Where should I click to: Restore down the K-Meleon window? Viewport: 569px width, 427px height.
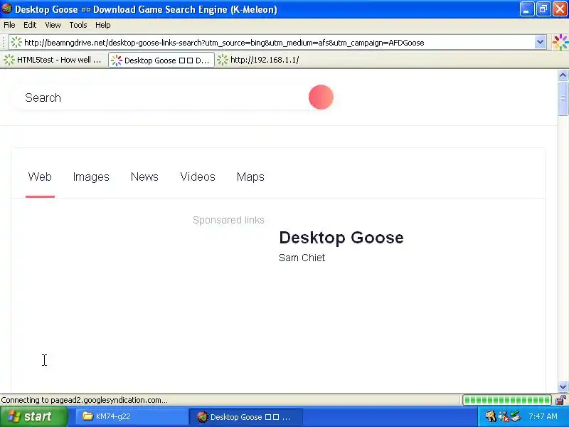543,9
